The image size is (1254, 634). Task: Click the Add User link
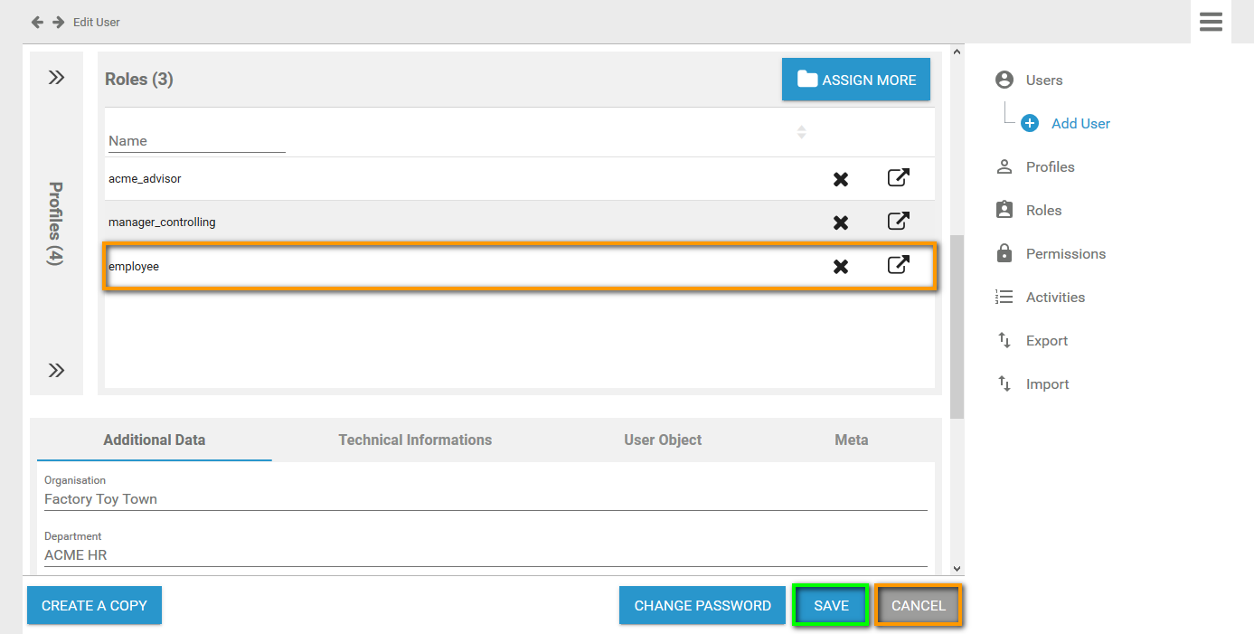click(1080, 123)
